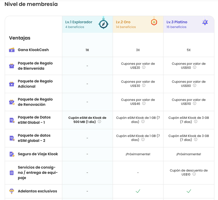218x200 pixels.
Task: Open info icon beside US$20 welcome coupons
Action: [144, 67]
